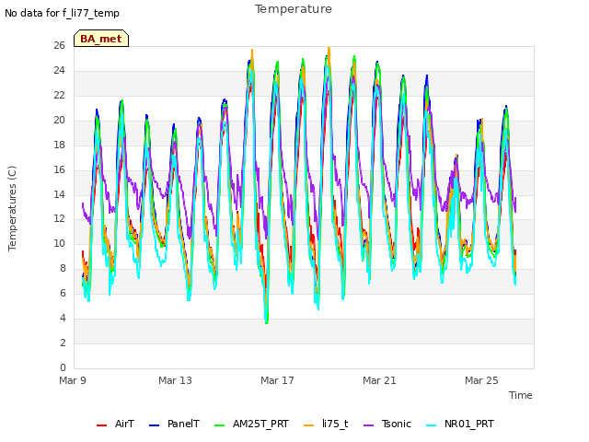
Task: Click the 14 y-axis tick label
Action: (59, 194)
